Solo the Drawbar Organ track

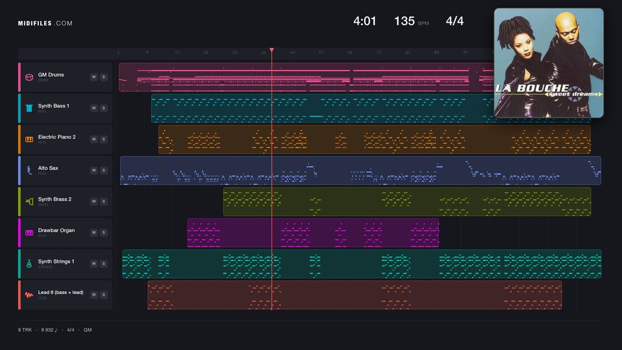(103, 232)
